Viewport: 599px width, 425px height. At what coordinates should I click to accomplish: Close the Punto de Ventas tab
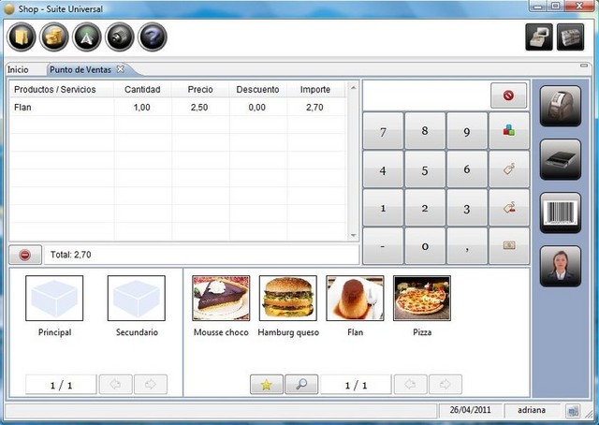point(121,68)
